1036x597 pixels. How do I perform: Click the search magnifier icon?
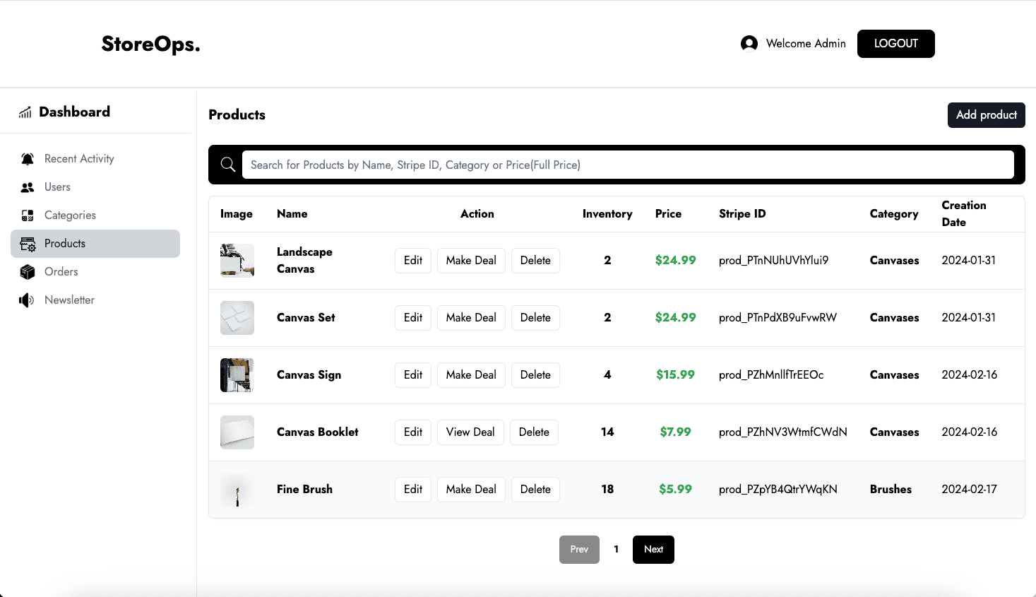pos(228,165)
